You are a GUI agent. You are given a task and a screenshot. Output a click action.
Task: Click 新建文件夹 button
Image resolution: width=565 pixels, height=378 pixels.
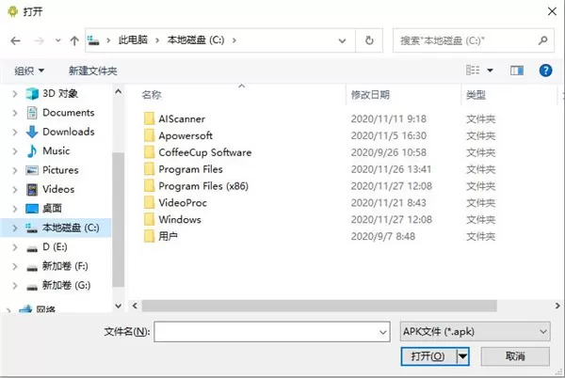[x=93, y=71]
